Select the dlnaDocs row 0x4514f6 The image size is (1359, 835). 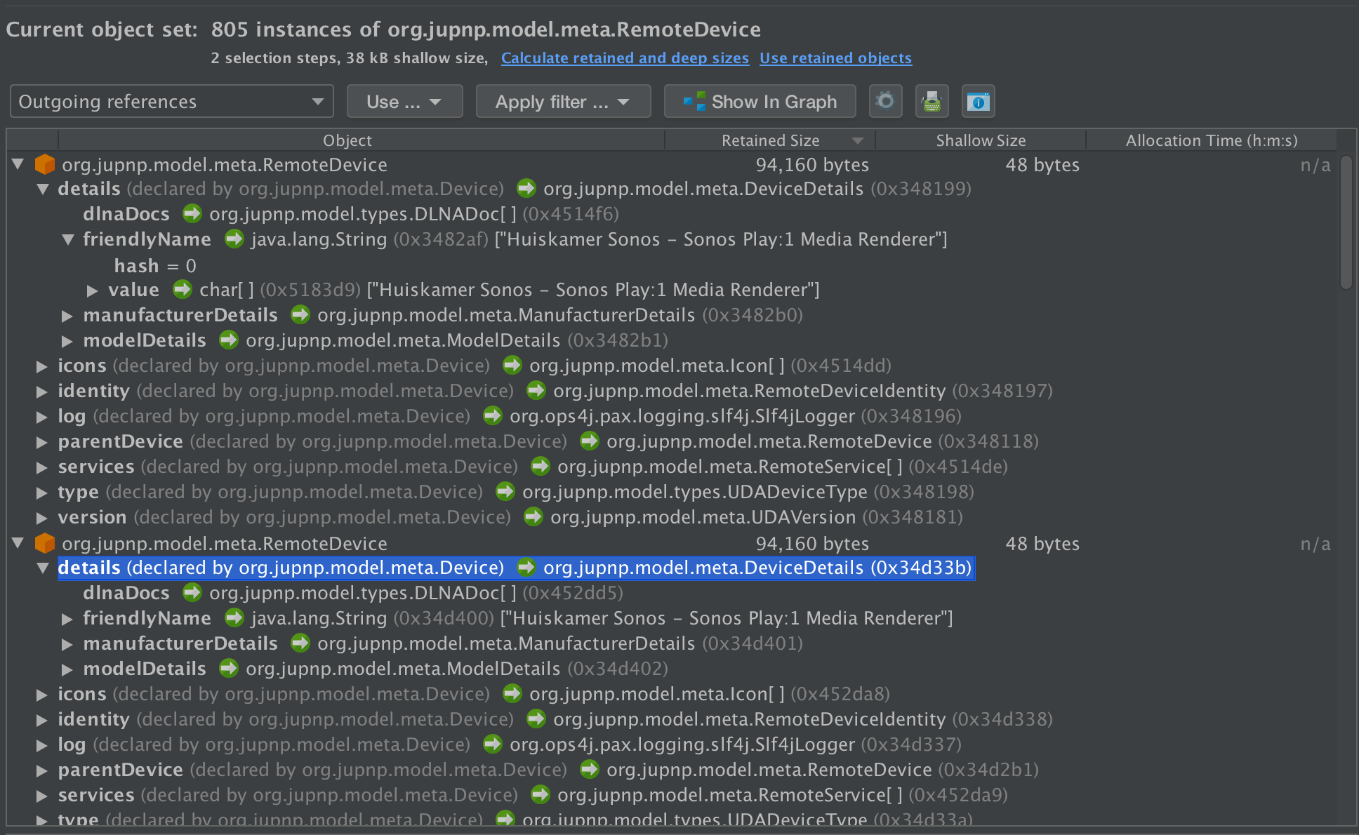[351, 214]
